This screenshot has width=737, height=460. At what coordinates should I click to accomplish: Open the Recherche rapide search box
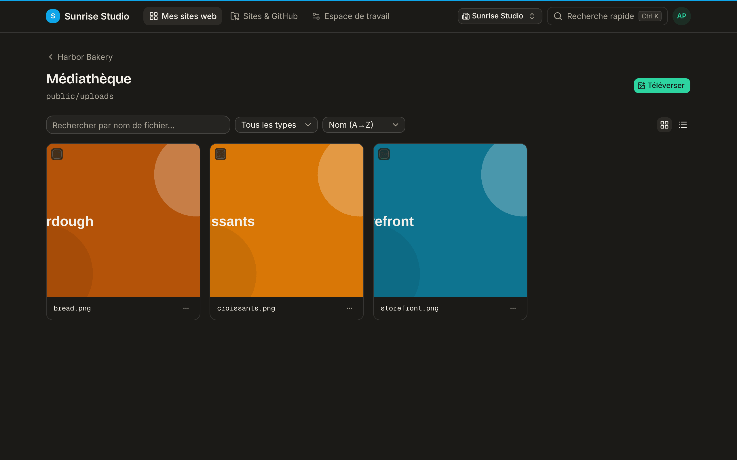607,16
